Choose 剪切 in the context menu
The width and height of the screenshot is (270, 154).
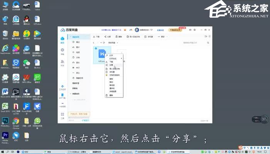(111, 82)
